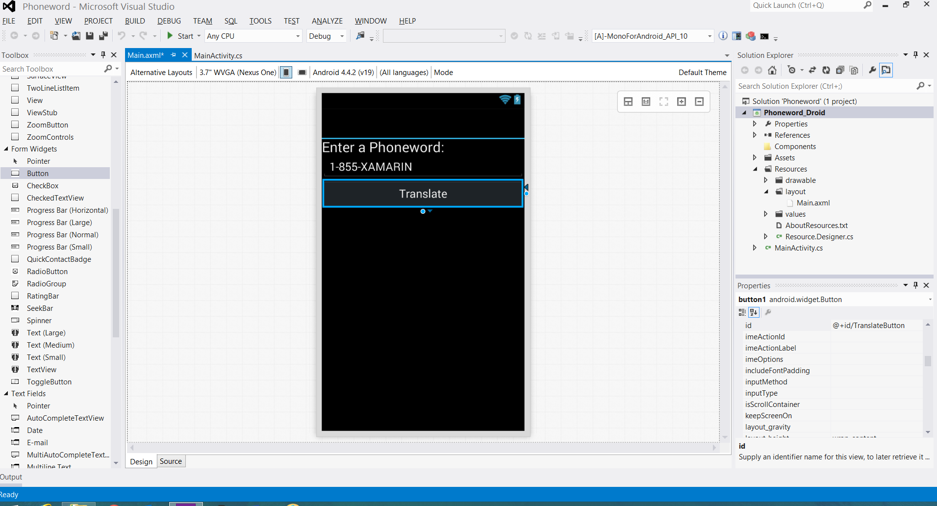The width and height of the screenshot is (937, 506).
Task: Click the Save All toolbar icon
Action: [103, 36]
